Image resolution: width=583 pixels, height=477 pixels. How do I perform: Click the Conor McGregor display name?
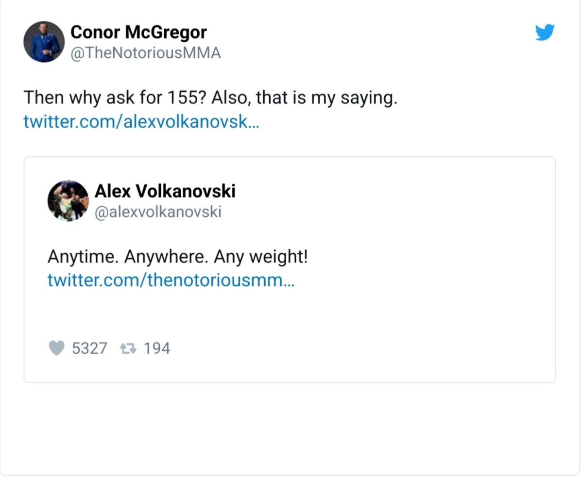point(138,33)
